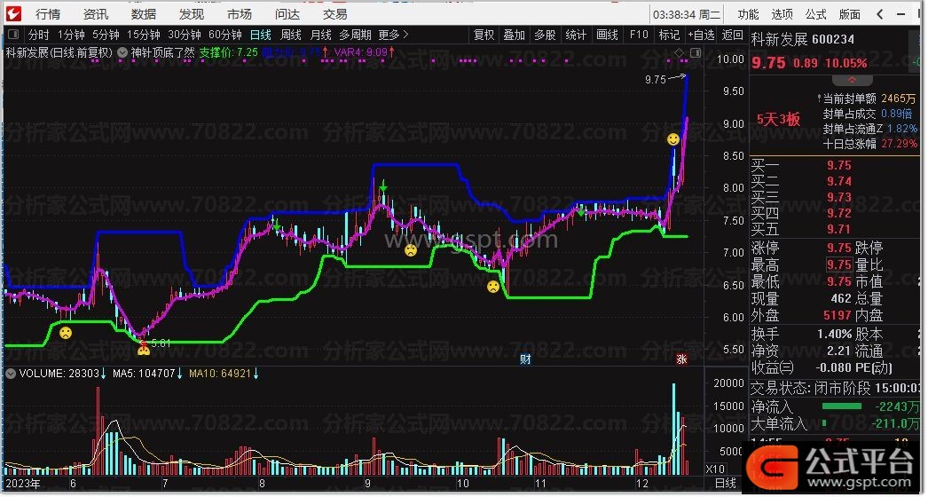Open the 版面 menu
This screenshot has width=928, height=497.
click(849, 14)
